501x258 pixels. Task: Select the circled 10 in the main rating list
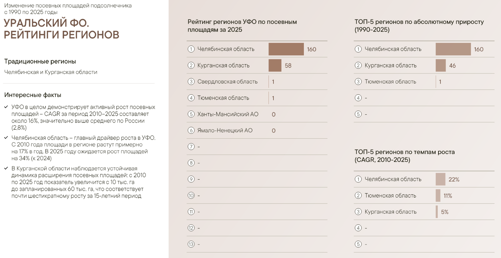[x=191, y=195]
